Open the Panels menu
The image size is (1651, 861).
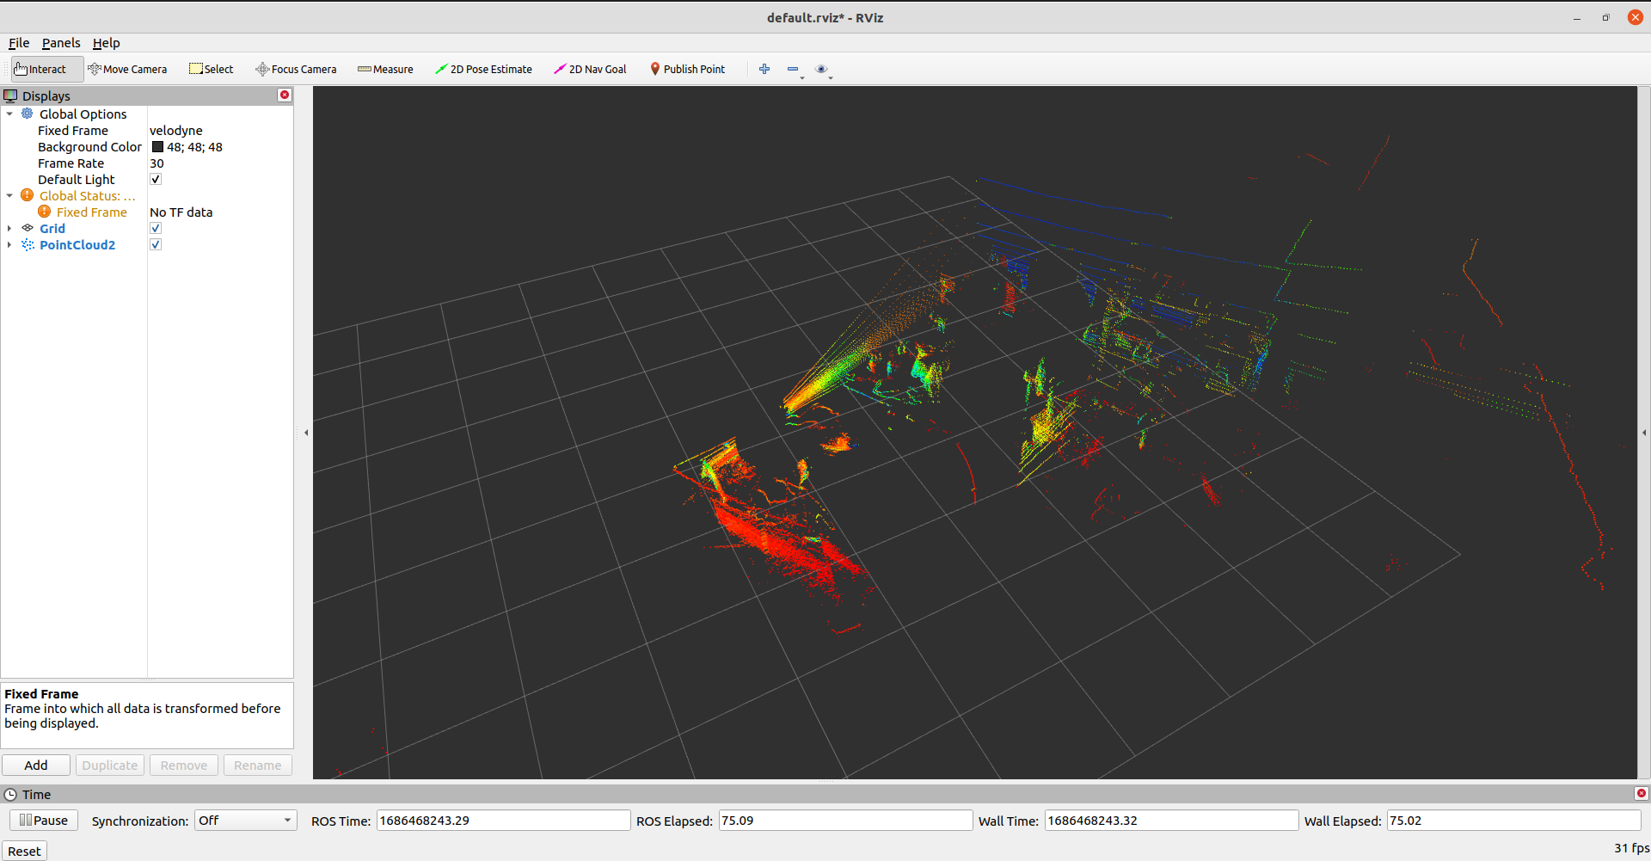[61, 43]
